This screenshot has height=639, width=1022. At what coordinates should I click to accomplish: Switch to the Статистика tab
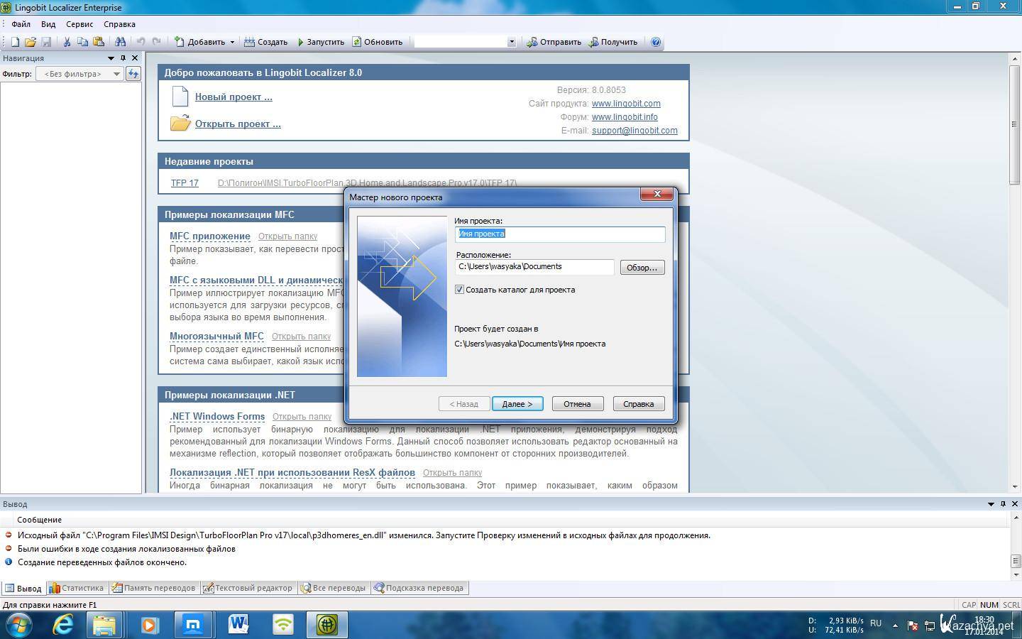tap(76, 589)
